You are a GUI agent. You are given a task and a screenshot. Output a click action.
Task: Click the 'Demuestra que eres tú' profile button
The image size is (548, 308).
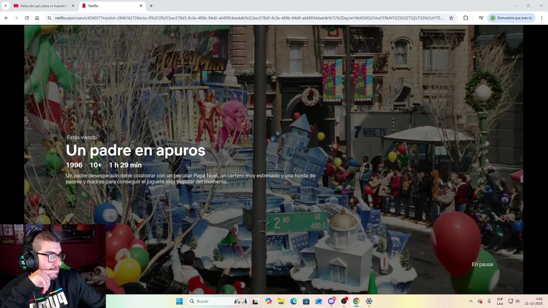(x=511, y=18)
